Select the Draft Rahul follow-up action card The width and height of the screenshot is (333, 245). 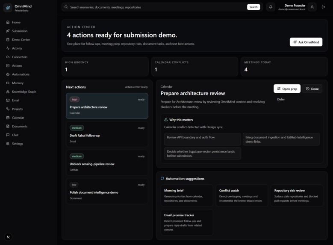[x=107, y=134]
